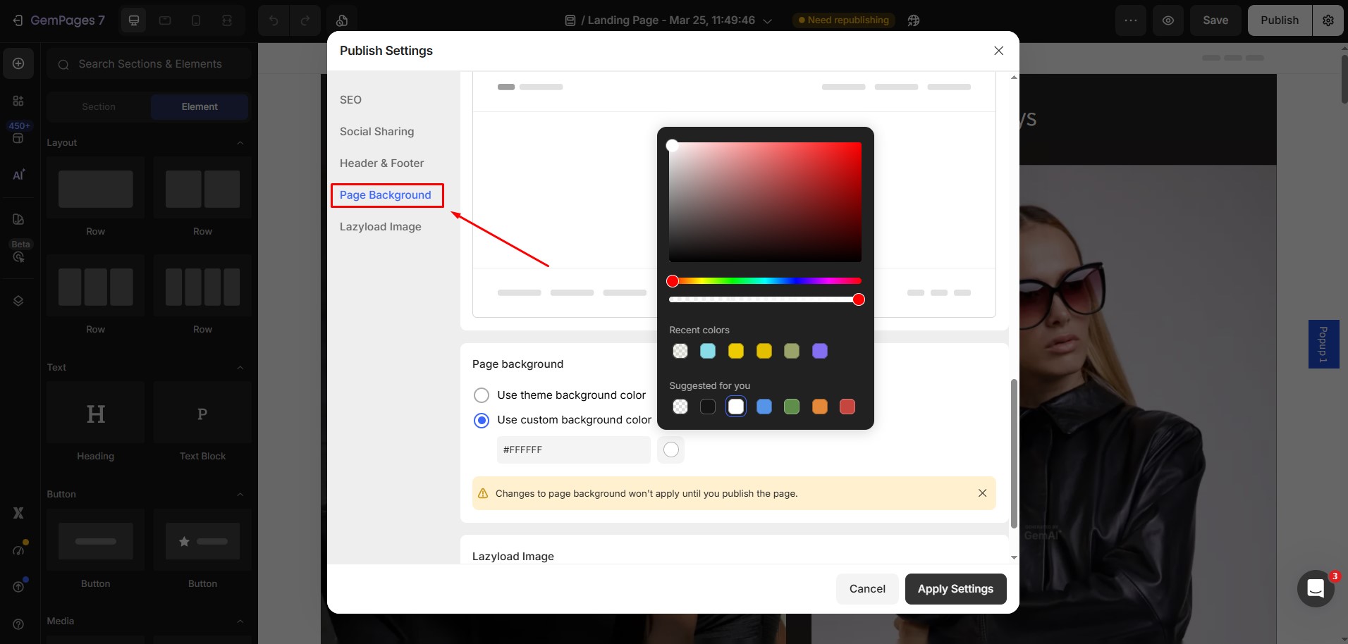The image size is (1348, 644).
Task: Select Use theme background color option
Action: pos(482,395)
